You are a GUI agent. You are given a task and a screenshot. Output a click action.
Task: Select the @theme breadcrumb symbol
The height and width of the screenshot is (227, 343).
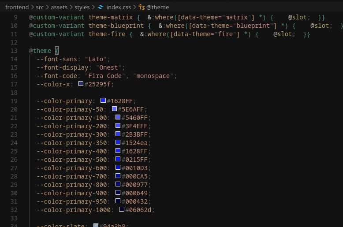(x=157, y=7)
